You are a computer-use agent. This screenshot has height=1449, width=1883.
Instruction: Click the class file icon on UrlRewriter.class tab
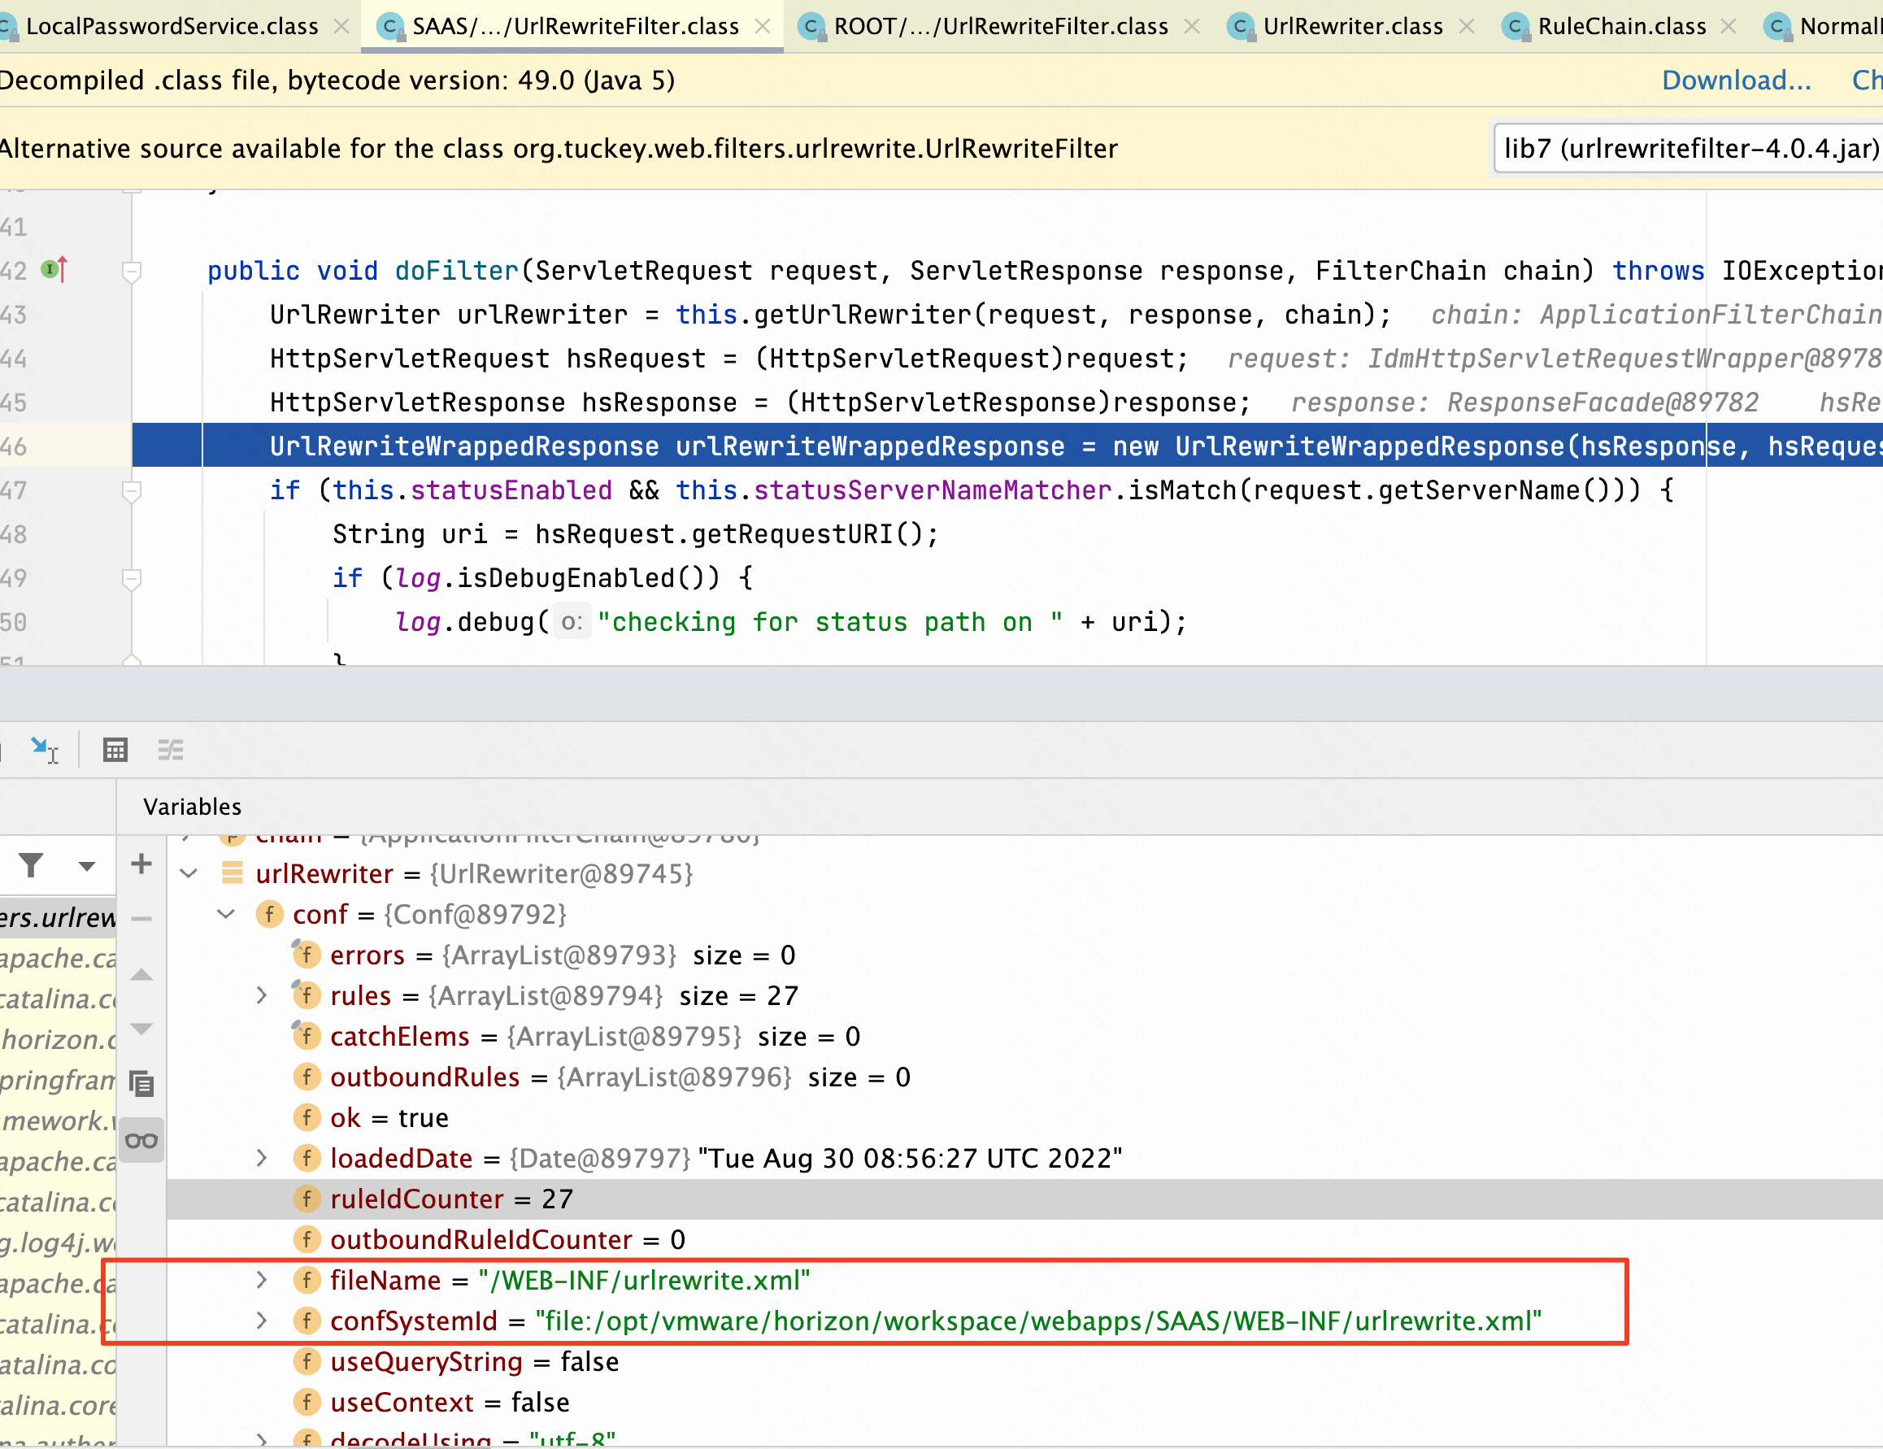coord(1241,27)
